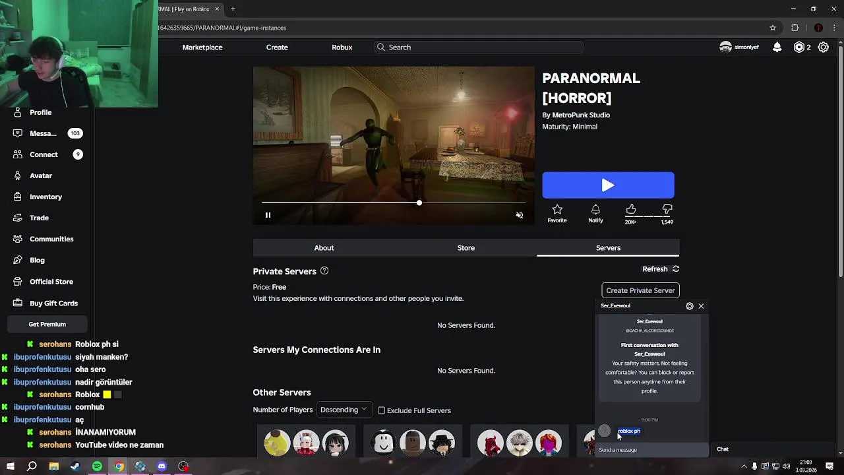844x475 pixels.
Task: Click the "Other Servers" heading
Action: point(282,393)
